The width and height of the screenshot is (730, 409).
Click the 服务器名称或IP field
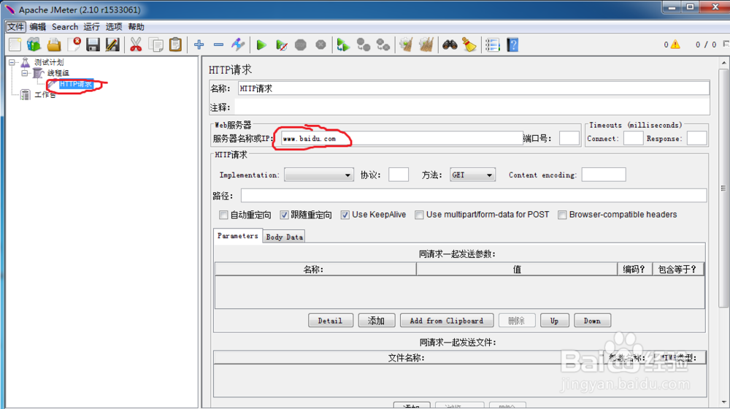(402, 138)
